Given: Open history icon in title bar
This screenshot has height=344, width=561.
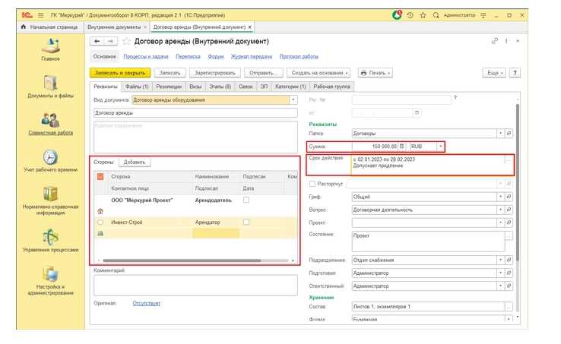Looking at the screenshot, I should (x=410, y=15).
